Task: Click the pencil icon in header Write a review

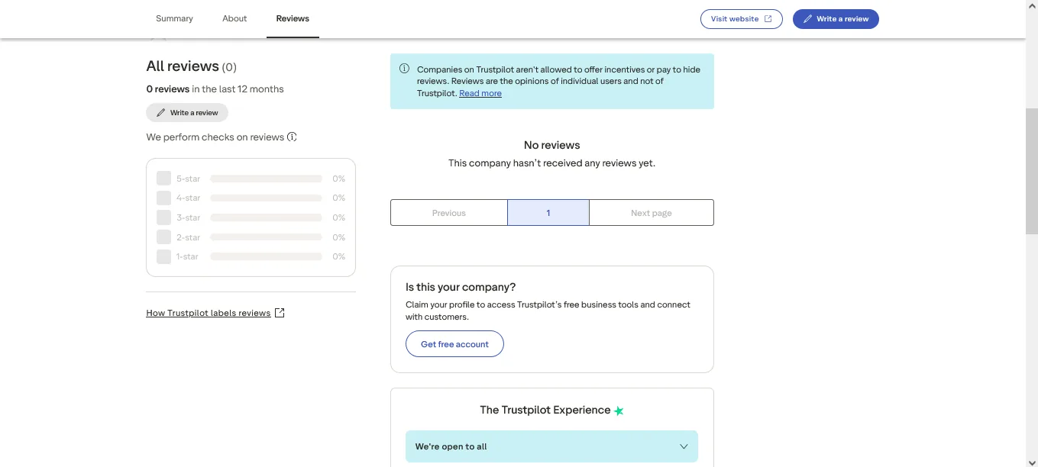Action: (807, 19)
